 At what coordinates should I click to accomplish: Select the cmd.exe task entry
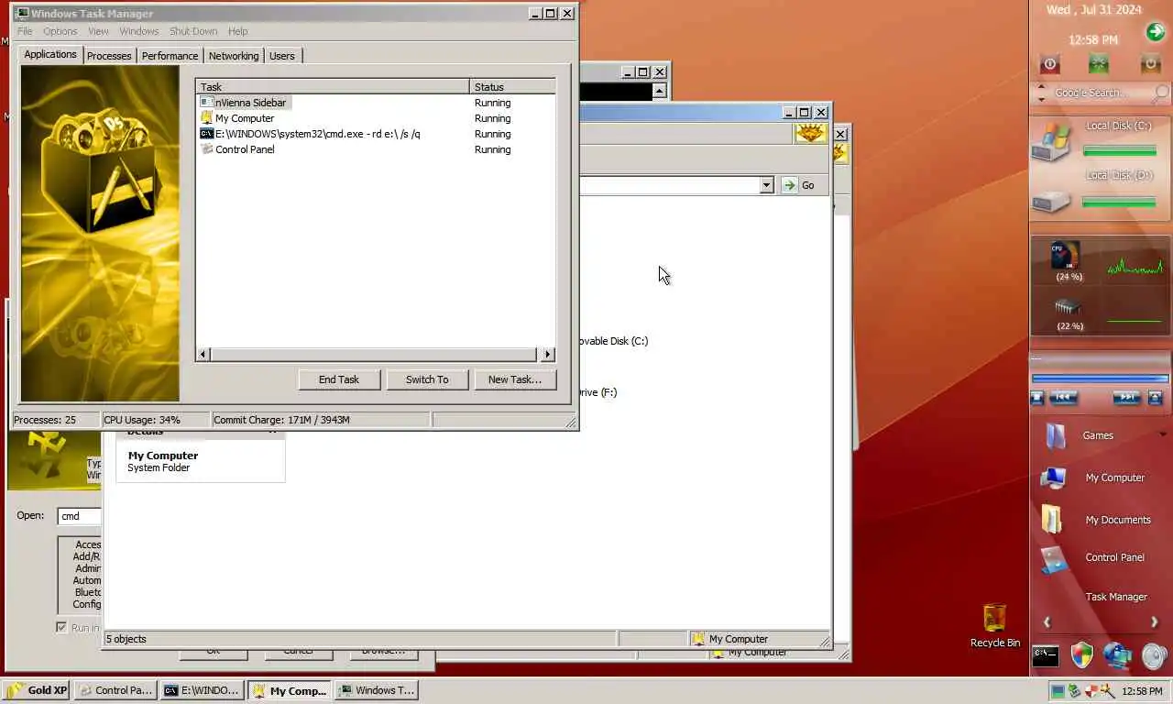[x=377, y=134]
